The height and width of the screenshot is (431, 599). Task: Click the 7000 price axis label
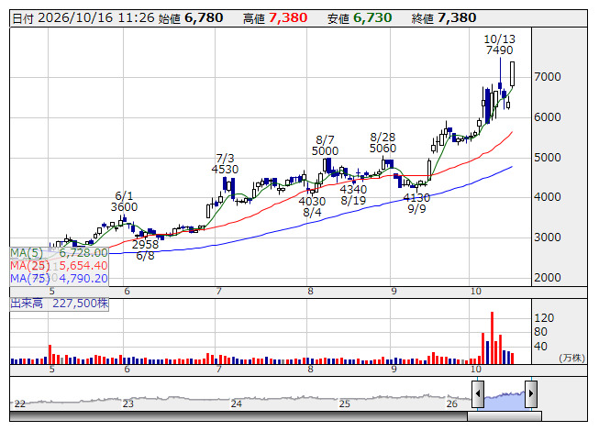548,77
